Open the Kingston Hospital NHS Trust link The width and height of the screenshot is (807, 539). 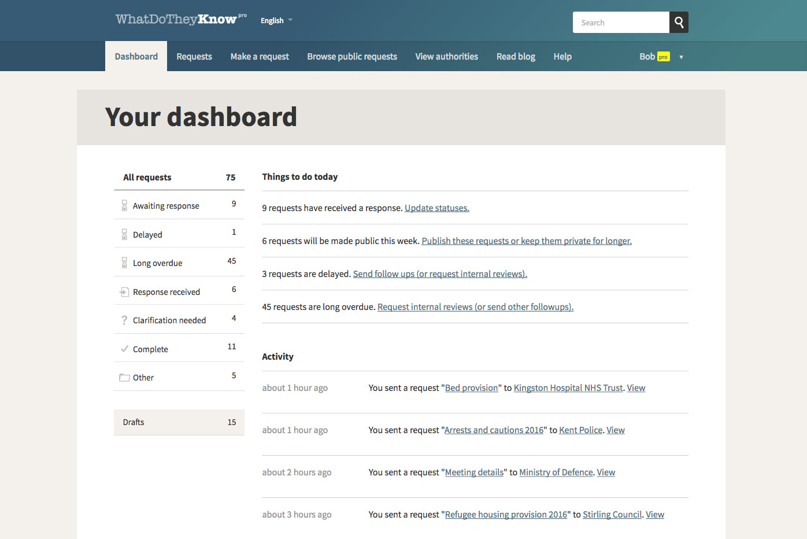point(568,388)
